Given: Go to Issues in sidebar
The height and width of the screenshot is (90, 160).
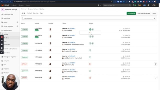Looking at the screenshot, I should (5, 22).
